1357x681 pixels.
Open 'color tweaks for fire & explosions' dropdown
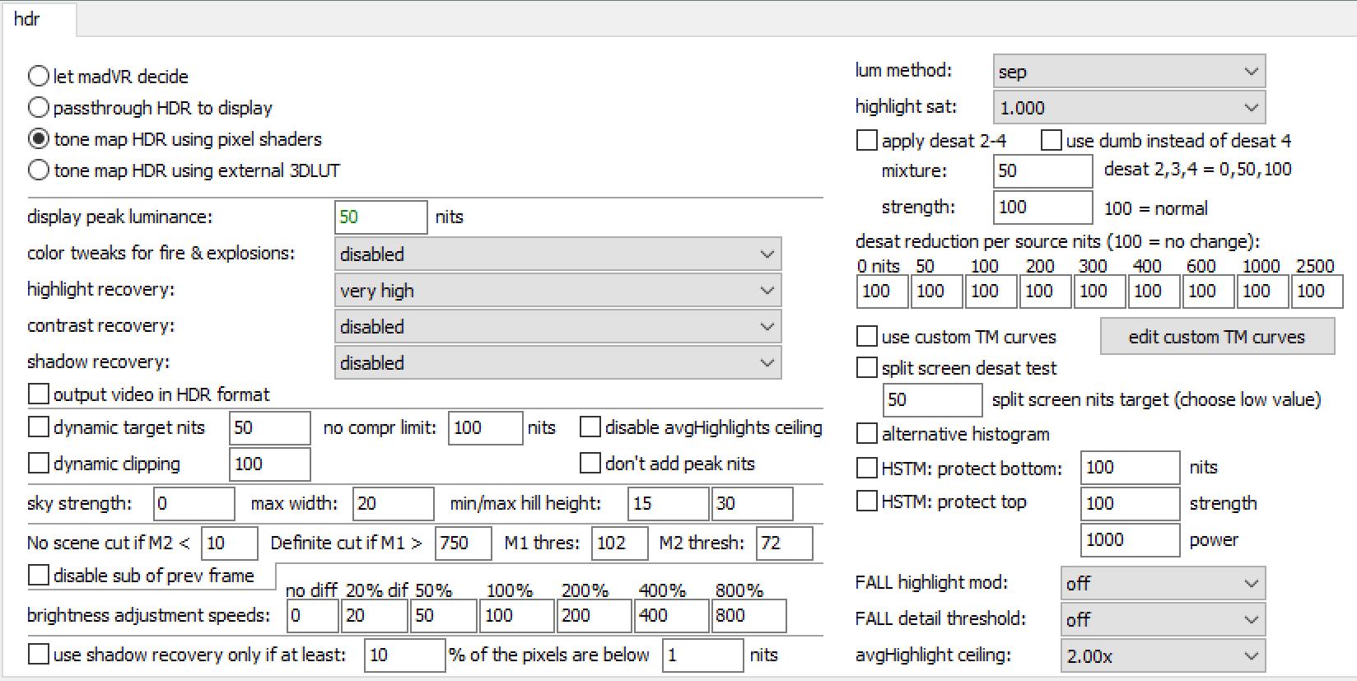(557, 254)
